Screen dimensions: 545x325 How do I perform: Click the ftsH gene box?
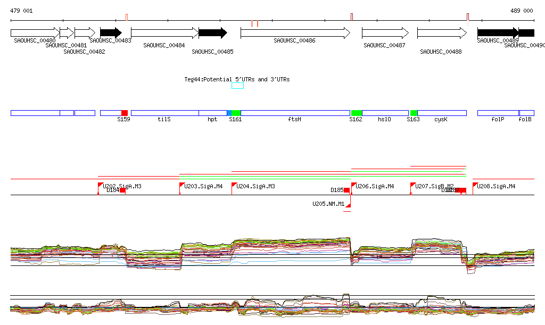pos(295,113)
